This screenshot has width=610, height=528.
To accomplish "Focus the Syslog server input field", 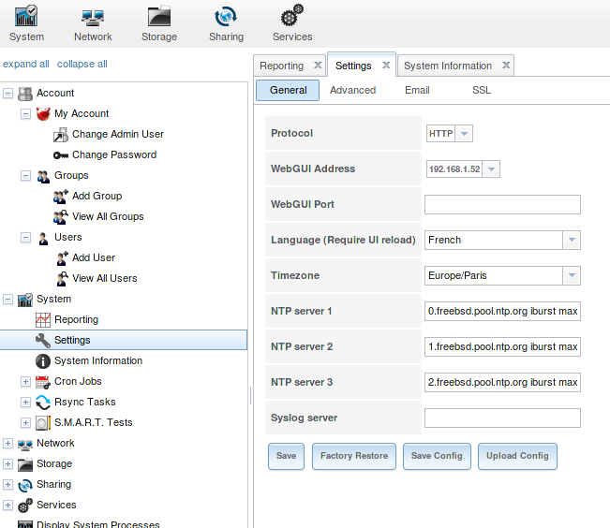I will click(x=502, y=418).
